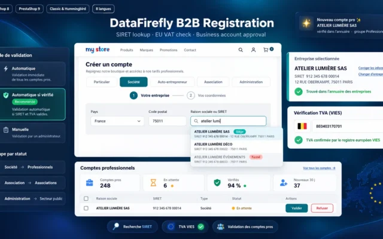Click the Corriger les informations link
Screen dimensions: 383x239
click(370, 68)
